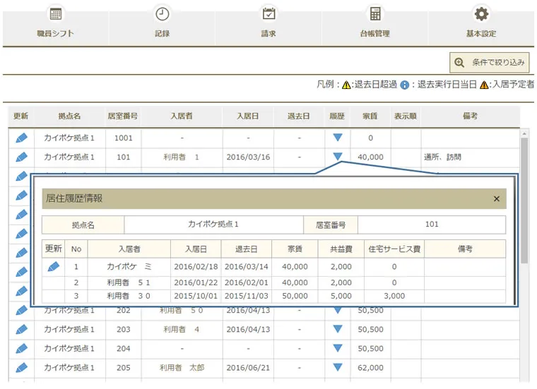The width and height of the screenshot is (537, 389).
Task: Open the 記録 clock icon
Action: (x=162, y=14)
